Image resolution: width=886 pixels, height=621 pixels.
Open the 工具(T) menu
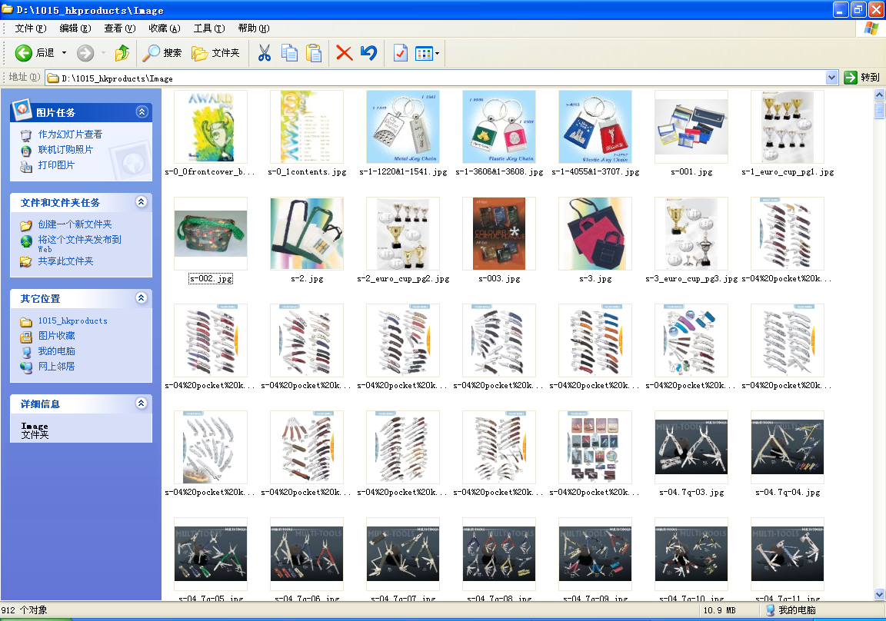click(208, 28)
